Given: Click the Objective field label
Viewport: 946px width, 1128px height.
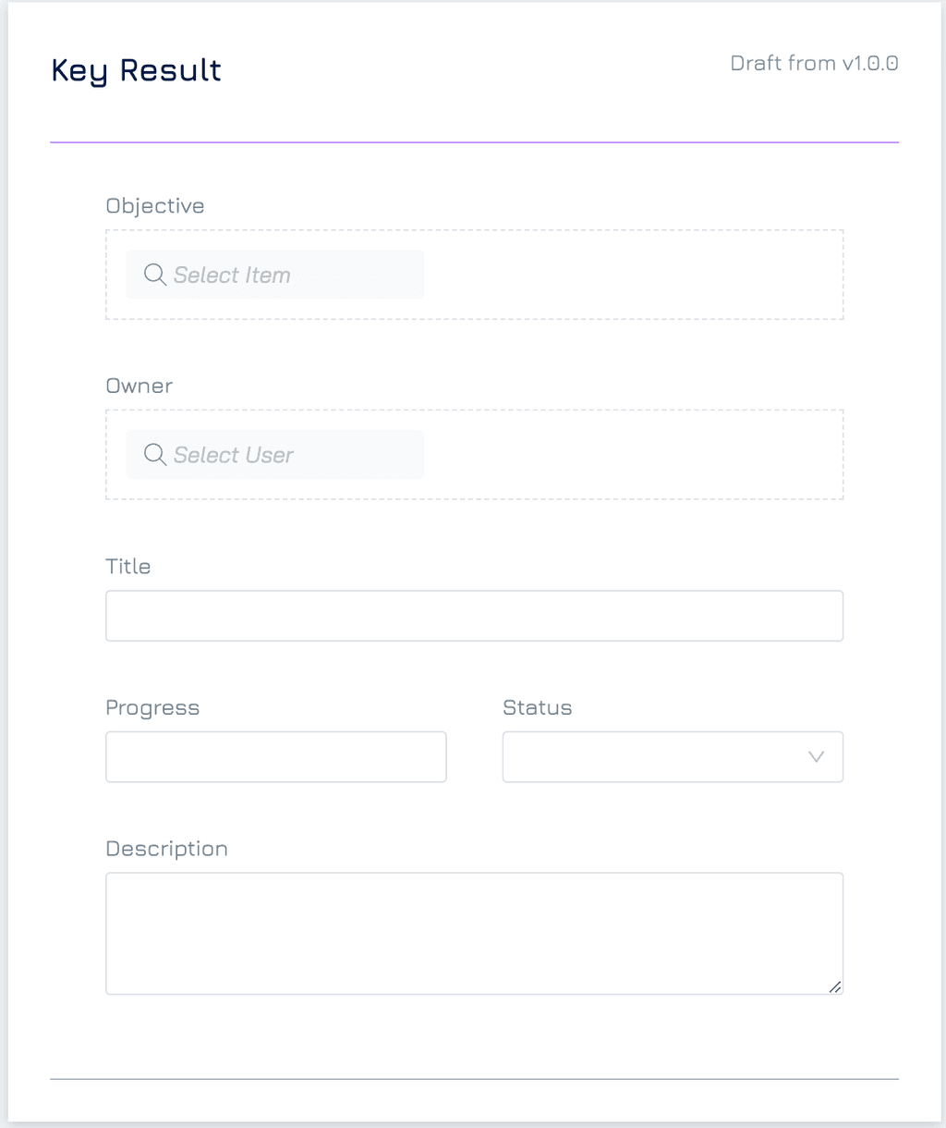Looking at the screenshot, I should [155, 206].
